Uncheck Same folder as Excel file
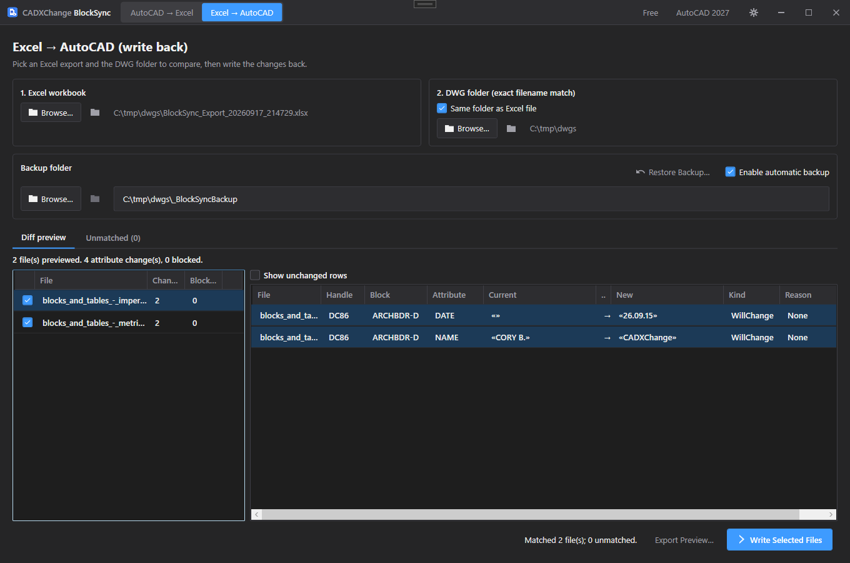This screenshot has width=850, height=563. pyautogui.click(x=442, y=108)
